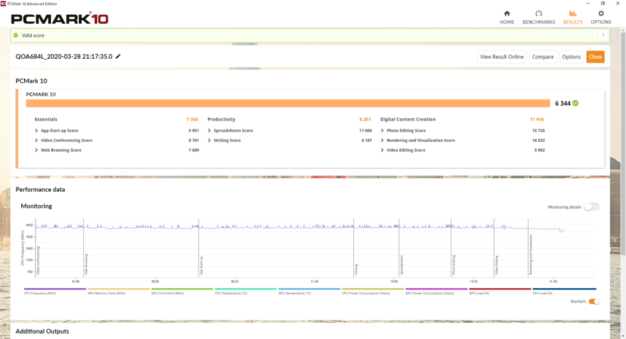
Task: Click the Photo Editing value 15 725
Action: [x=538, y=131]
